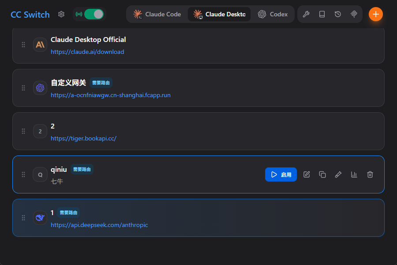Click drag handle of 自定义网关 card
The image size is (397, 265).
pos(23,88)
